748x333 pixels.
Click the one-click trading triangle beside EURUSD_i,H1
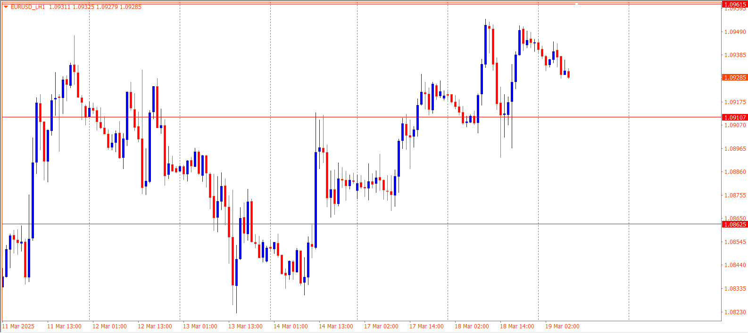click(x=6, y=7)
